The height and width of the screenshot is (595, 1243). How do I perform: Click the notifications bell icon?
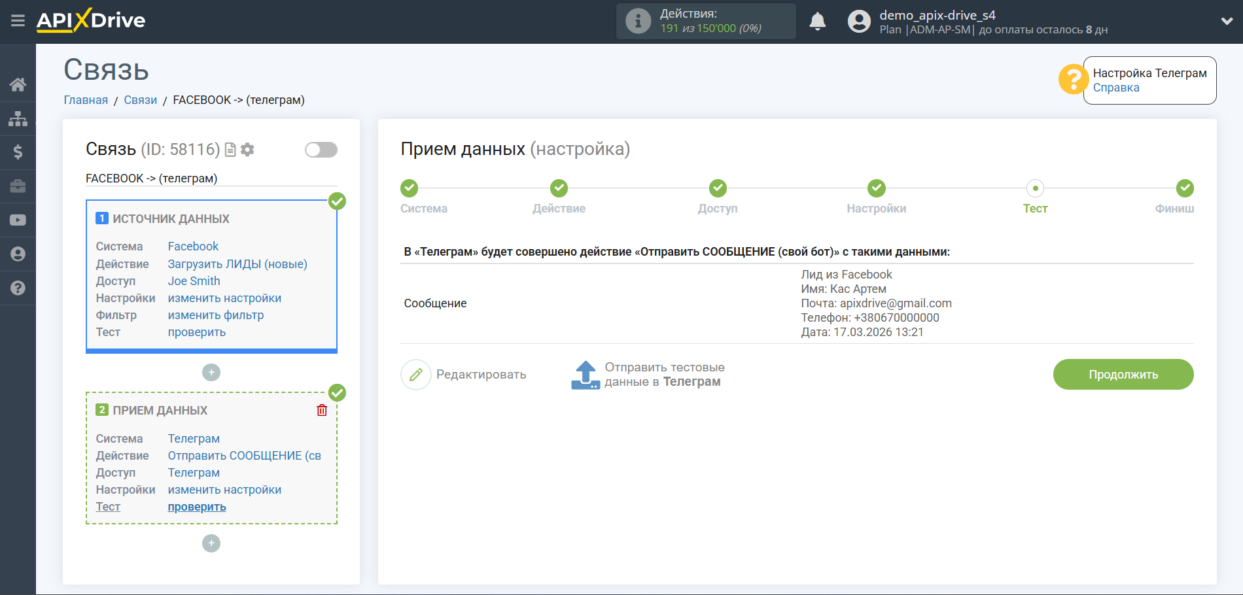click(817, 22)
